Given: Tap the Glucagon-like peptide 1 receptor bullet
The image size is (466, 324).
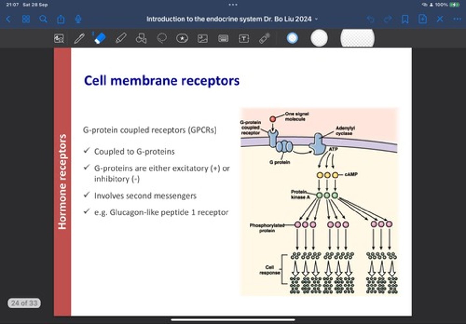Looking at the screenshot, I should click(x=161, y=212).
